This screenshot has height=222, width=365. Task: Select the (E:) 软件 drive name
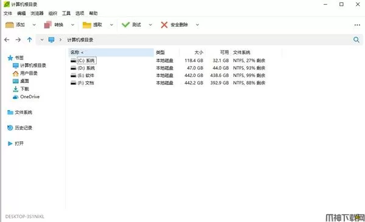(86, 75)
